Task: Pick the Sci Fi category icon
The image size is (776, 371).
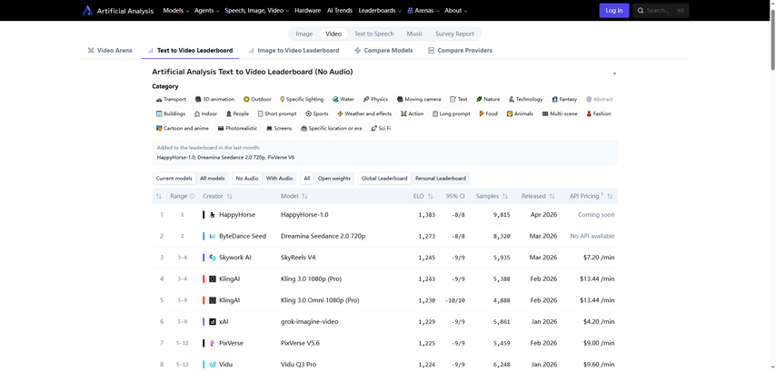Action: tap(374, 129)
